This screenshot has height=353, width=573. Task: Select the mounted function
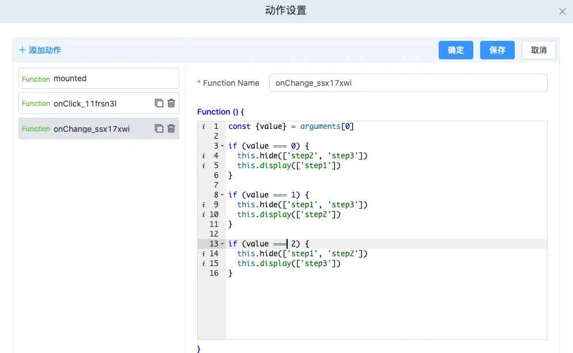coord(99,79)
